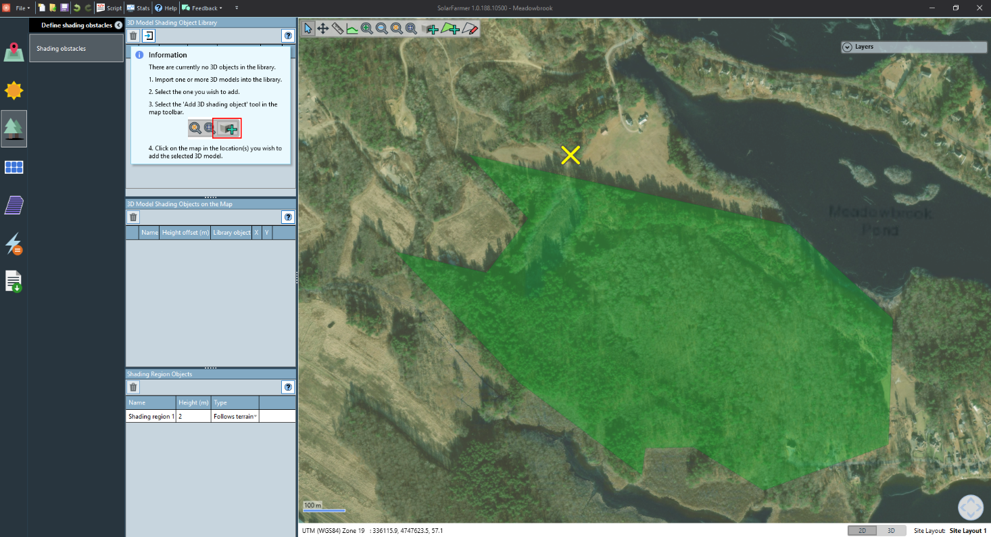Viewport: 991px width, 537px height.
Task: Open the Script editor
Action: (109, 8)
